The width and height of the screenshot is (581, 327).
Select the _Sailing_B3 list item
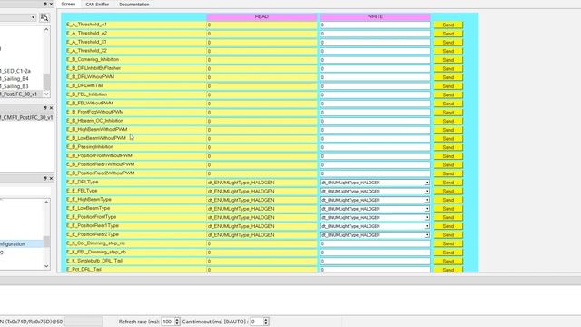pyautogui.click(x=15, y=86)
